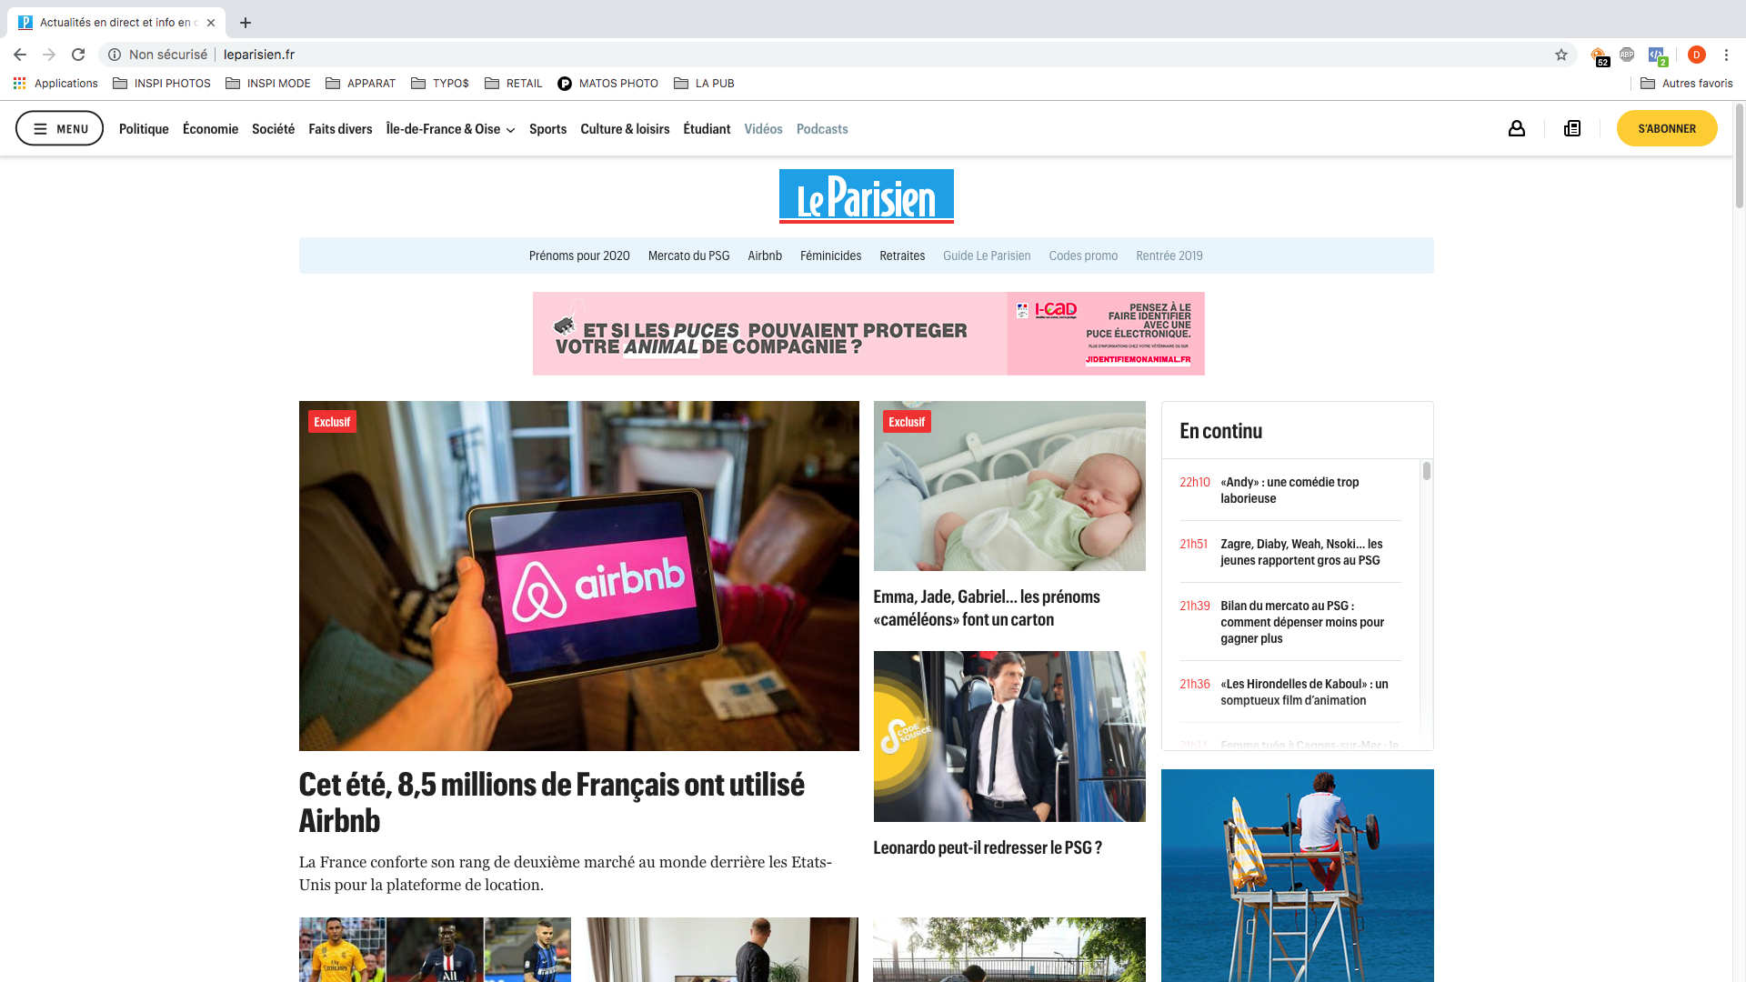Reload the page with the refresh icon
This screenshot has width=1746, height=982.
[x=78, y=55]
